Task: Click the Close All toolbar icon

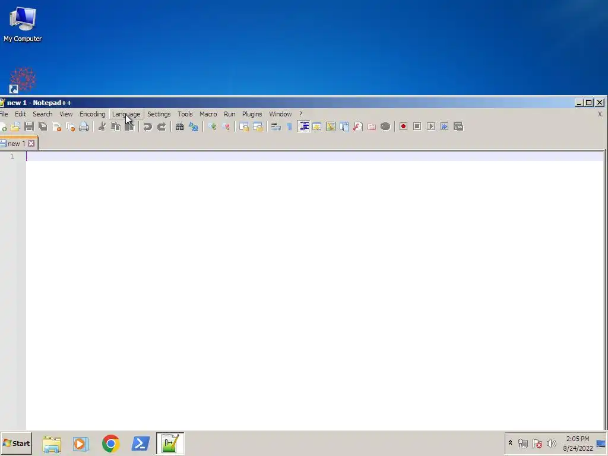Action: [70, 127]
